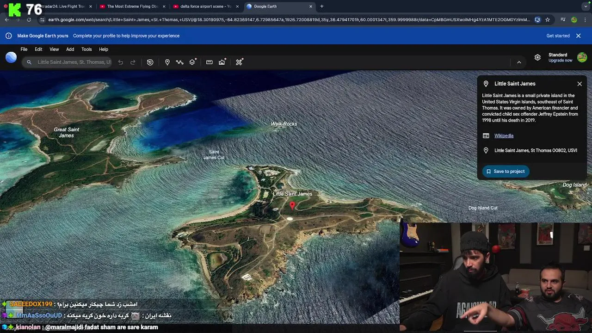Open a new browser tab
Image resolution: width=592 pixels, height=333 pixels.
click(322, 6)
